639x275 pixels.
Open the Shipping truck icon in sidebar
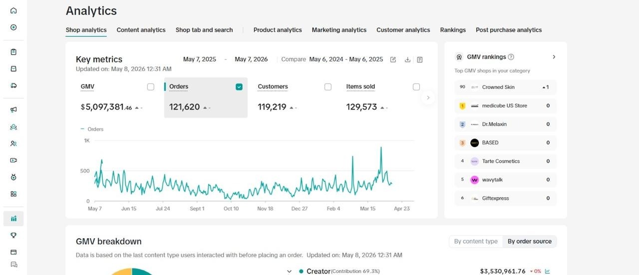13,86
